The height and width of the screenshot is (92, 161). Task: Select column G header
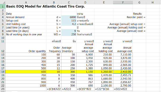click(139, 2)
